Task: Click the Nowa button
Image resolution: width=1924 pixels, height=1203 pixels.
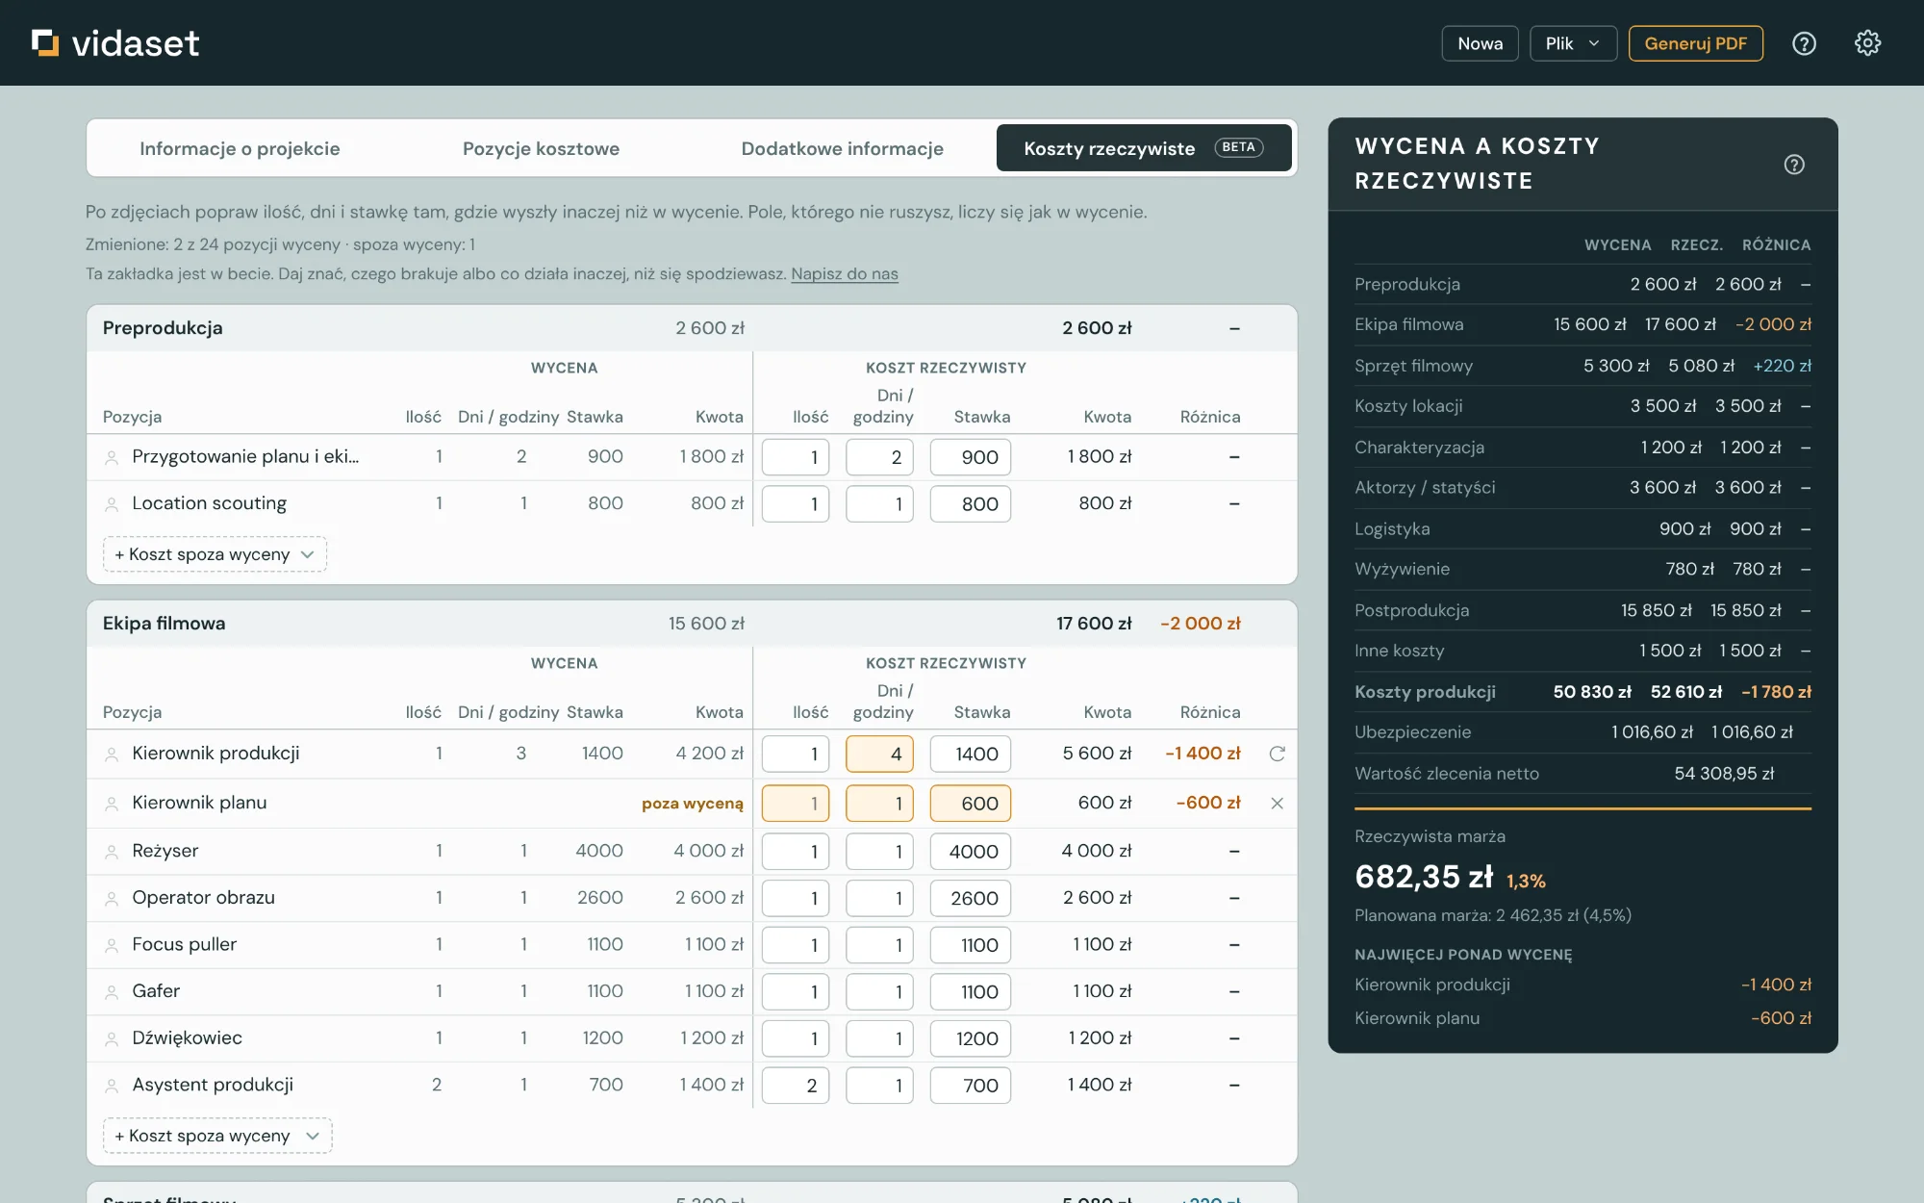Action: (1480, 43)
